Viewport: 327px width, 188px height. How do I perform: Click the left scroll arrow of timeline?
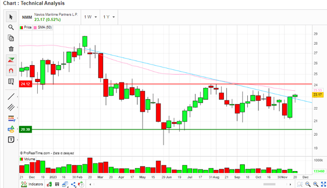[x=90, y=184]
